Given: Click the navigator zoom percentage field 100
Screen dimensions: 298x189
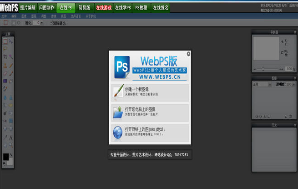Looking at the screenshot, I should tap(289, 69).
